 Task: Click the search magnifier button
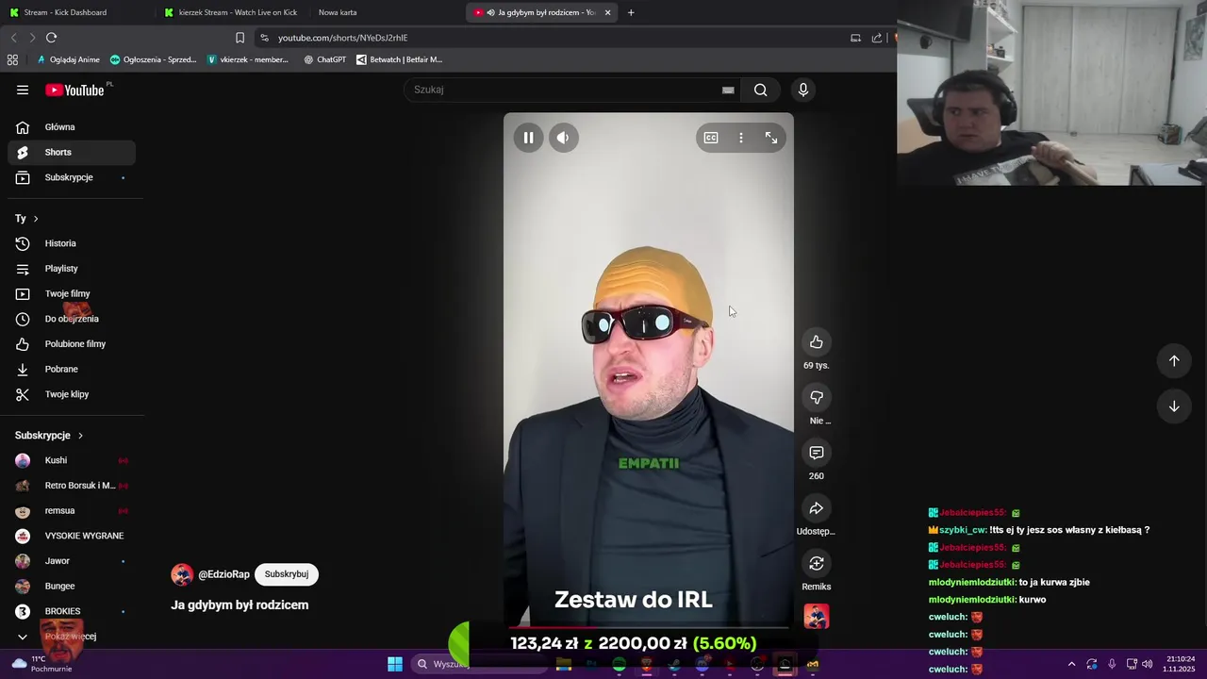tap(760, 90)
